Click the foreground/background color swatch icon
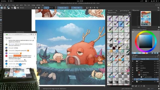Screen dimensions: 160x90 (8, 8)
